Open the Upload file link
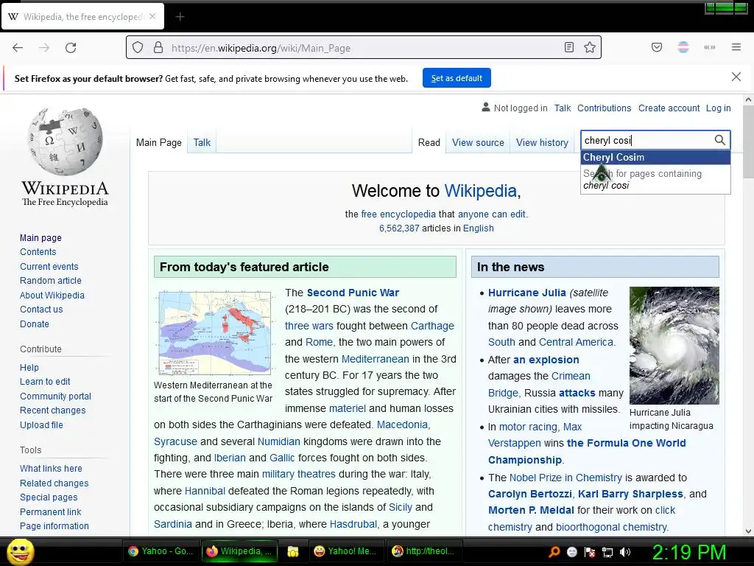Screen dimensions: 754x566 [x=41, y=424]
